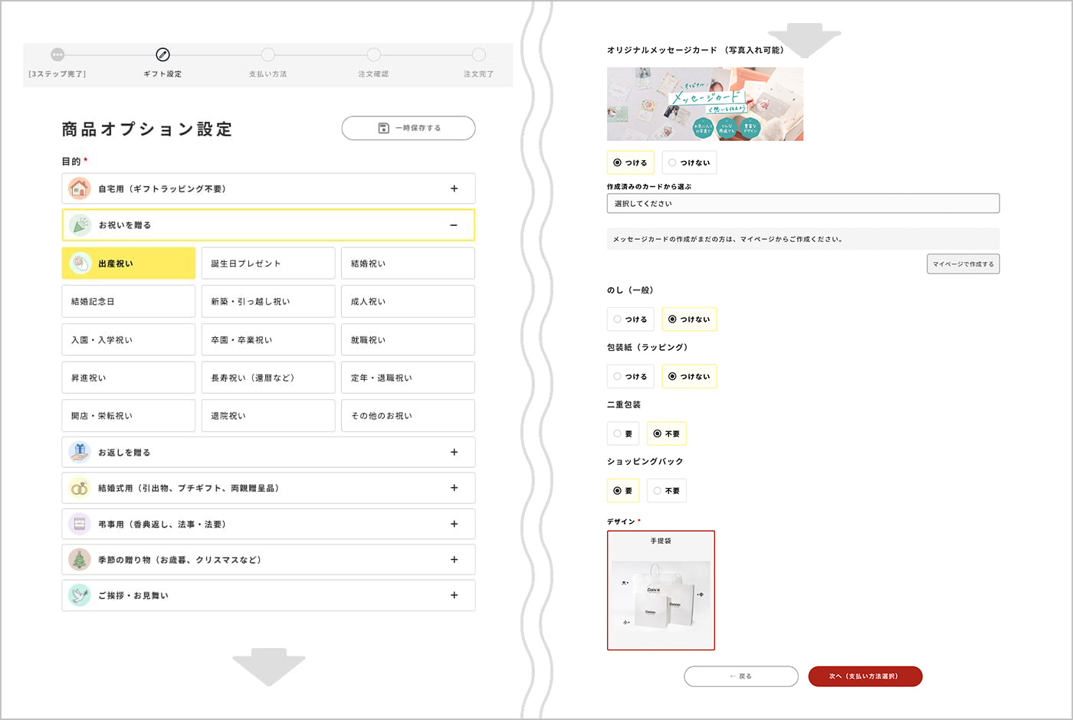Click the 戻る button
1073x720 pixels.
[741, 676]
